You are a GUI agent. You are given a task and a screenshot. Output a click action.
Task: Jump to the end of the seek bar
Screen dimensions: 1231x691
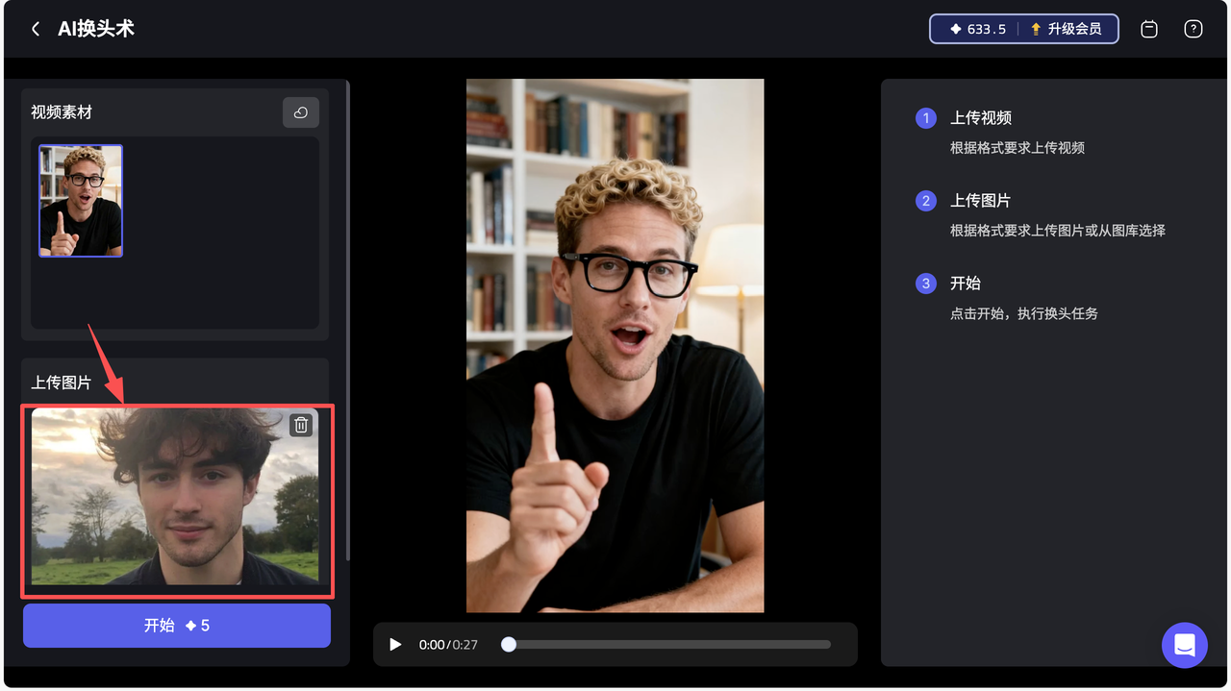828,644
